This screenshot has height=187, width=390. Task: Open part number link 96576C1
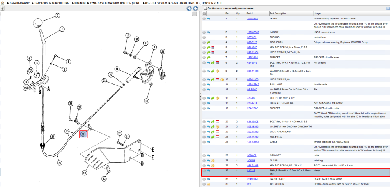click(x=252, y=37)
